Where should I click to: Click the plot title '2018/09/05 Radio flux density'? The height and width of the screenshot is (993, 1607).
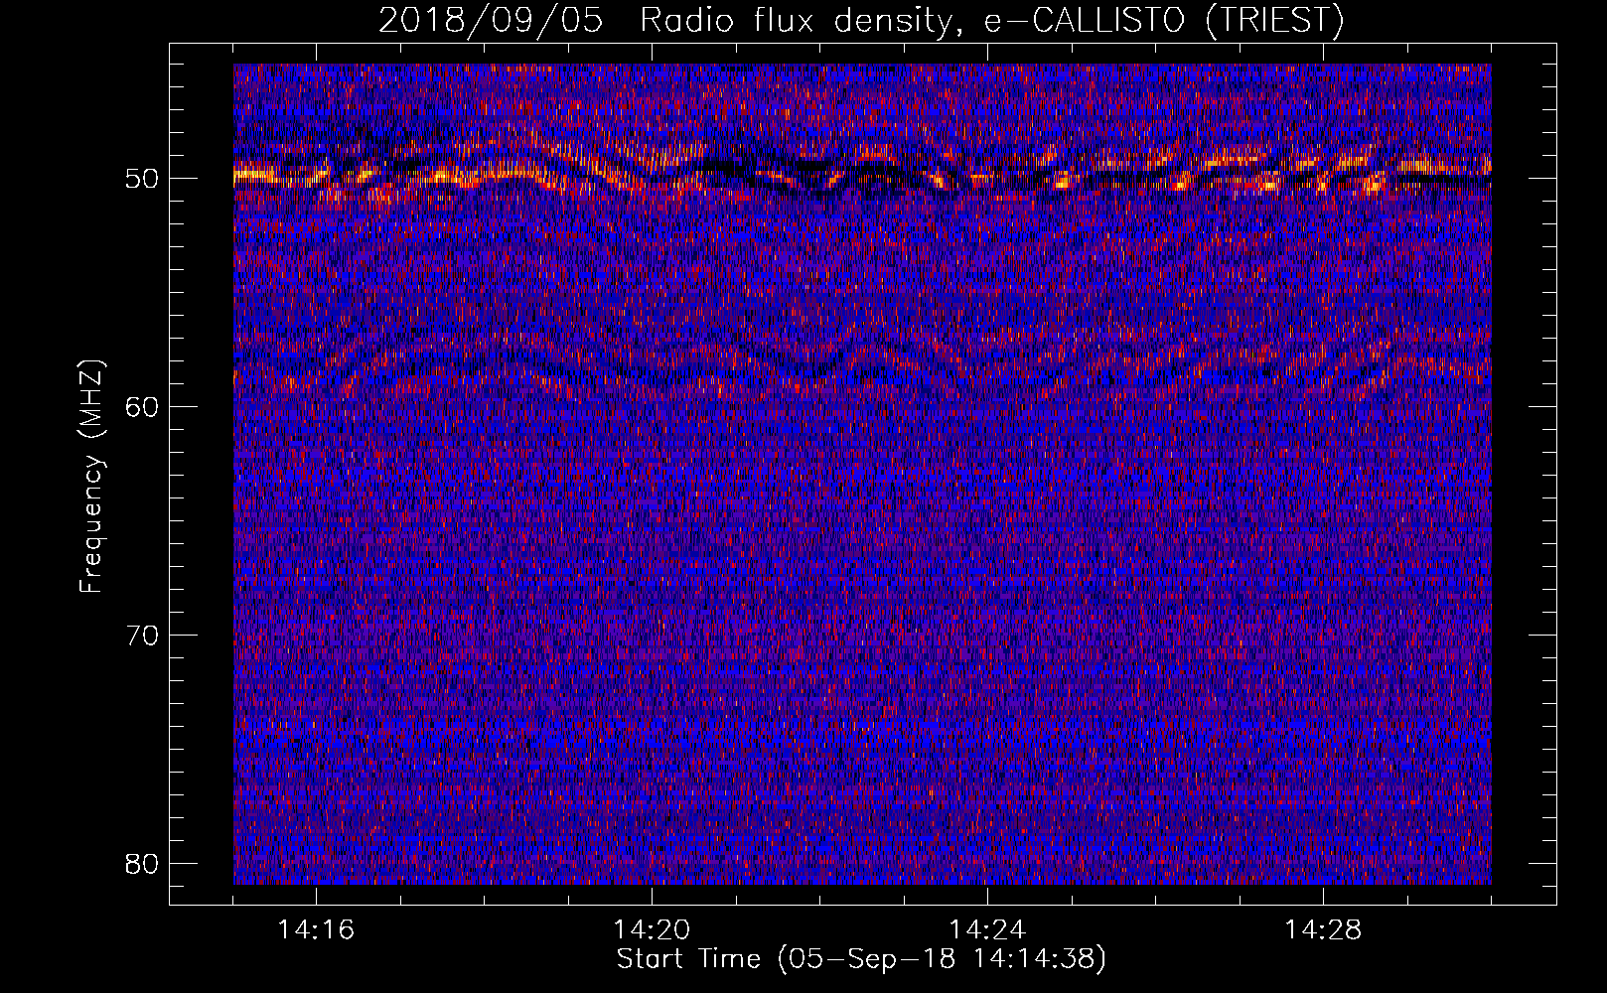pyautogui.click(x=861, y=20)
